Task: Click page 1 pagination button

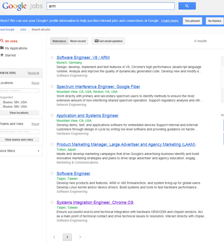Action: tap(67, 237)
